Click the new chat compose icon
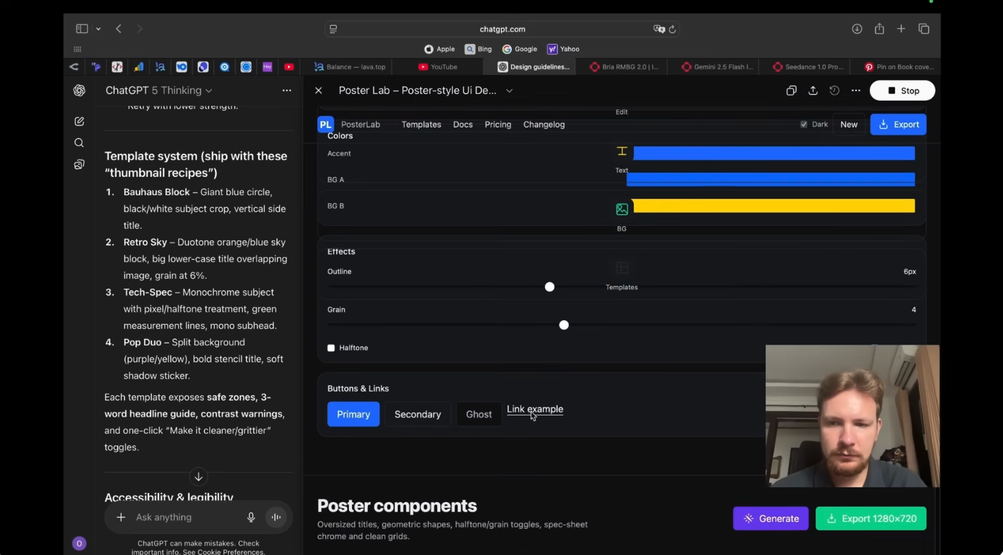This screenshot has height=555, width=1003. coord(79,121)
